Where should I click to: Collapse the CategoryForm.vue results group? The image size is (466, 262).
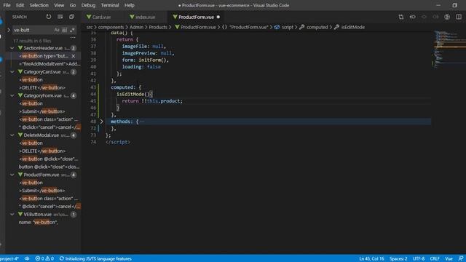tap(12, 95)
